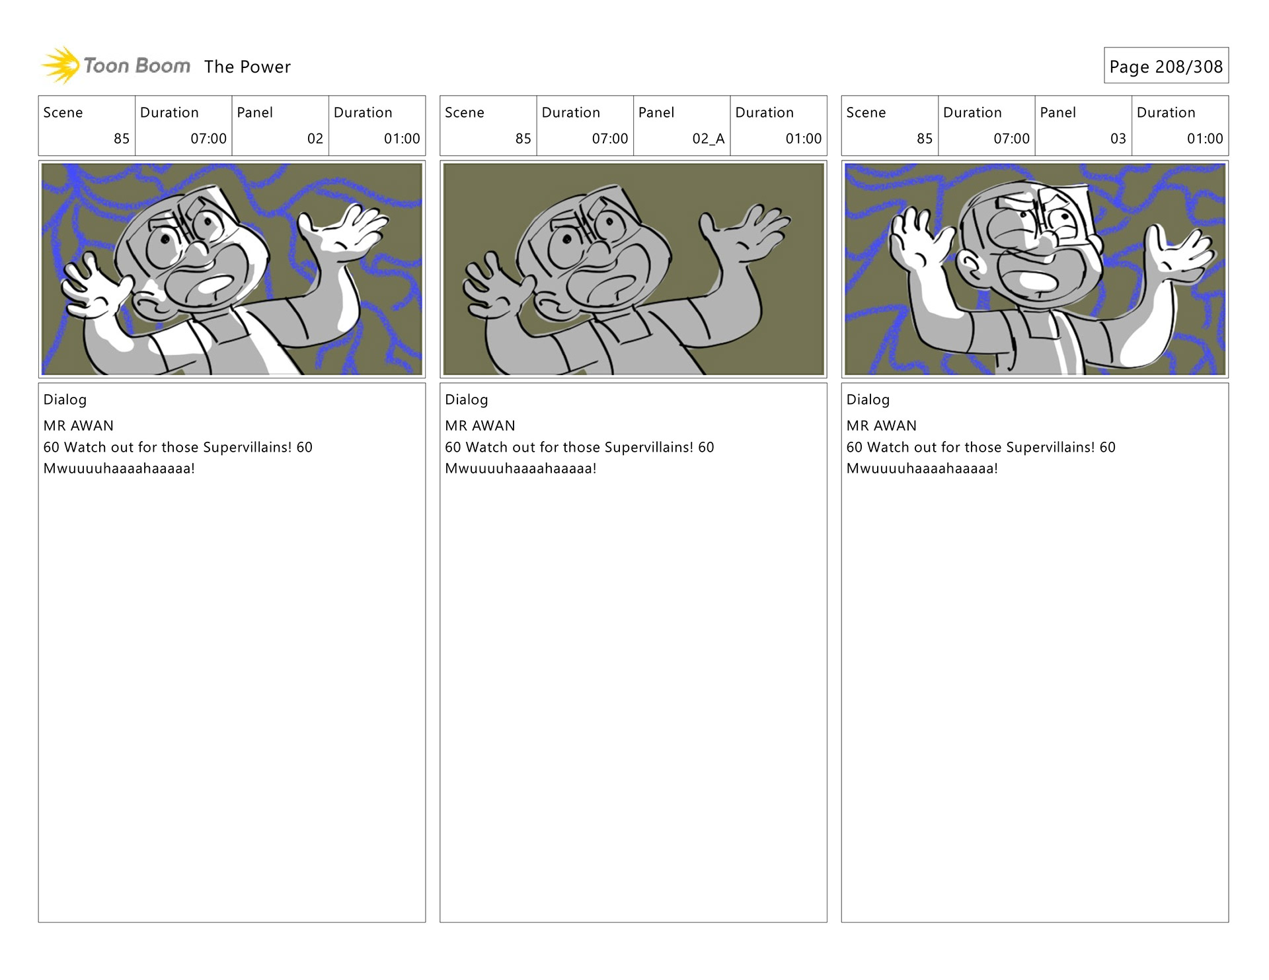
Task: Select the panel 03 storyboard thumbnail
Action: tap(1035, 269)
